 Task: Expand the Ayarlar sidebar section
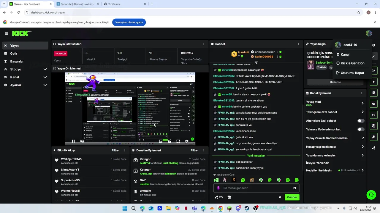(25, 85)
